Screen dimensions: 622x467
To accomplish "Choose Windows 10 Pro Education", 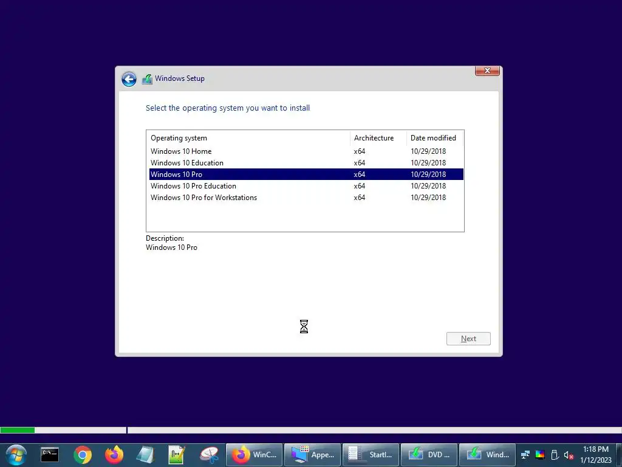I will point(306,186).
